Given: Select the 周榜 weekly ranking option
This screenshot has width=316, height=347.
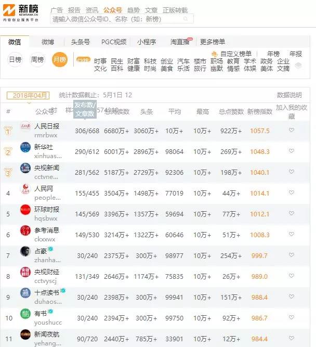Looking at the screenshot, I should (x=37, y=60).
